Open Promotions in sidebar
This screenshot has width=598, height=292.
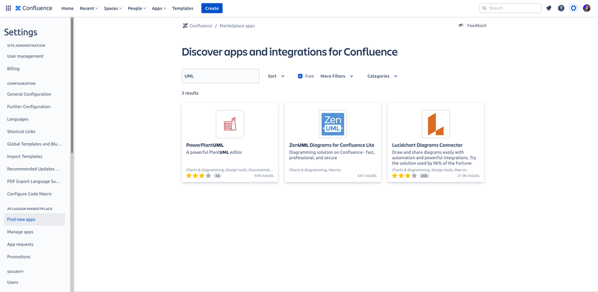(x=19, y=257)
